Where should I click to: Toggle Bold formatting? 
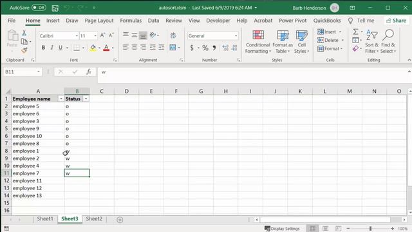point(43,48)
